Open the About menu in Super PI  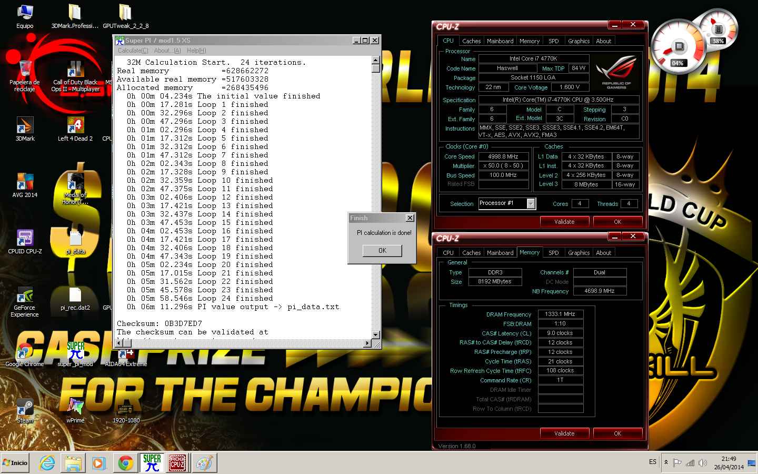(167, 51)
